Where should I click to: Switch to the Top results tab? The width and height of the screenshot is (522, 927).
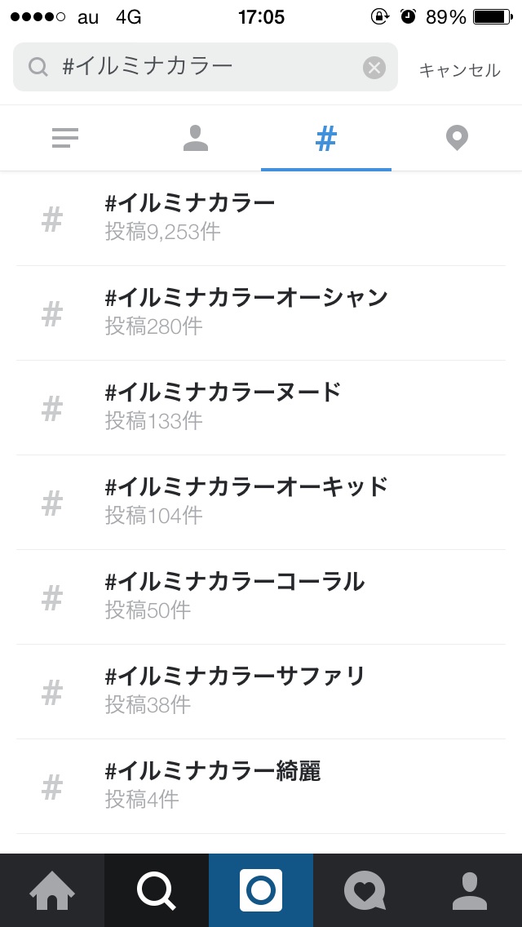pos(65,140)
